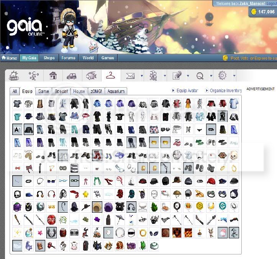Screen dimensions: 277x259
Task: Open the settings gear icon
Action: pos(222,75)
